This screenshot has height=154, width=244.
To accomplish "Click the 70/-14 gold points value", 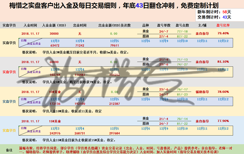I will tap(182, 119).
